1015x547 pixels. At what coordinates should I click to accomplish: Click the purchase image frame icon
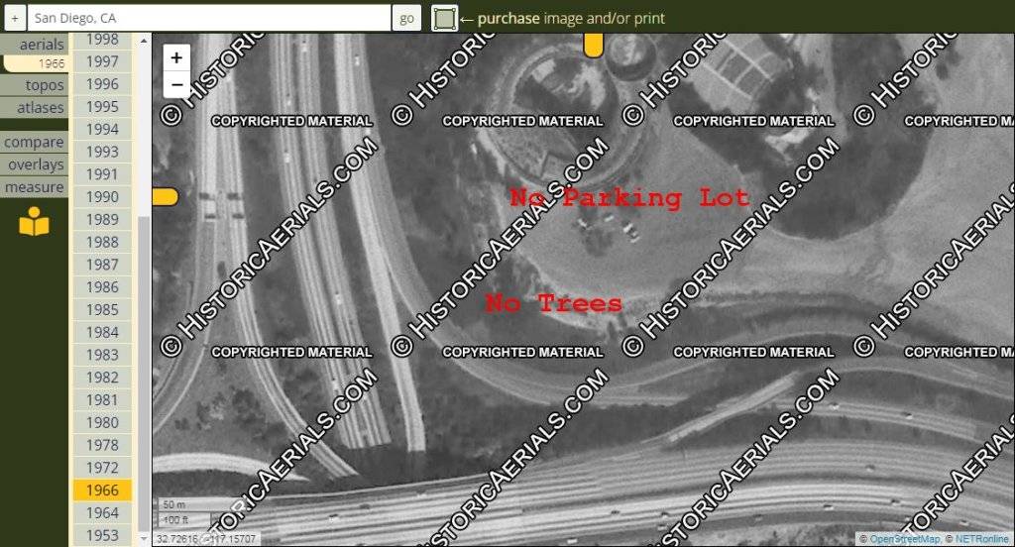point(444,18)
